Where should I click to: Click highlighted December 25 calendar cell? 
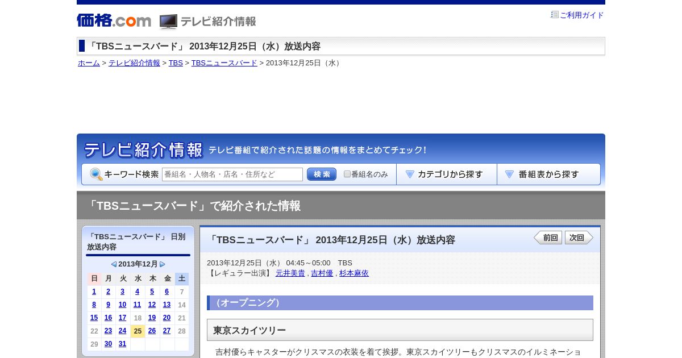(x=138, y=331)
